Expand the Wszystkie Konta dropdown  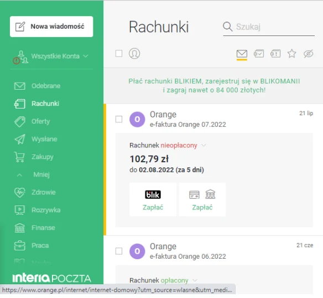(x=60, y=56)
